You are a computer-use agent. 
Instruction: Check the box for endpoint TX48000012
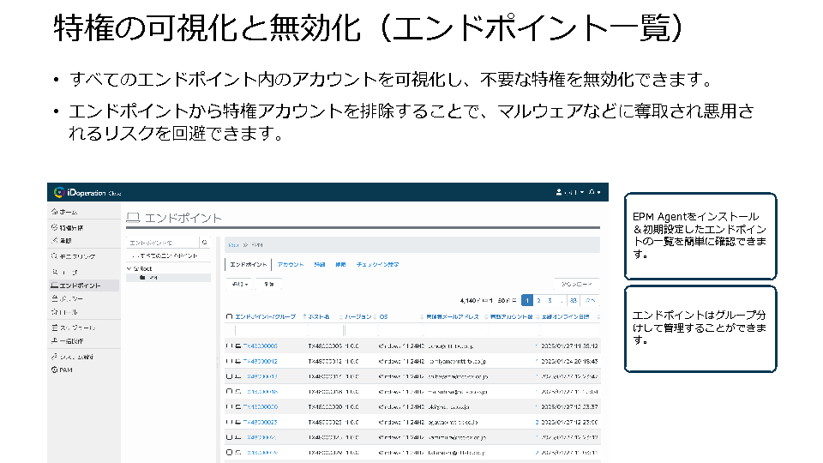pos(229,361)
